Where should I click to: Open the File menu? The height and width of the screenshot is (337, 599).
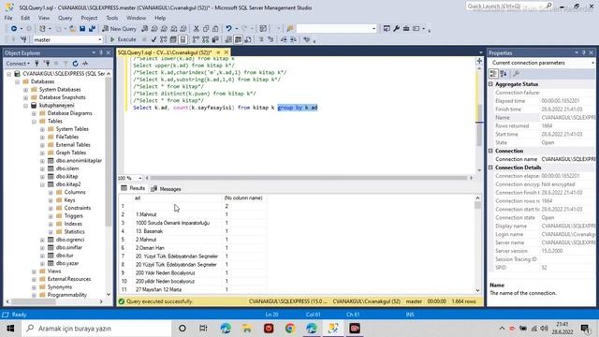tap(8, 18)
